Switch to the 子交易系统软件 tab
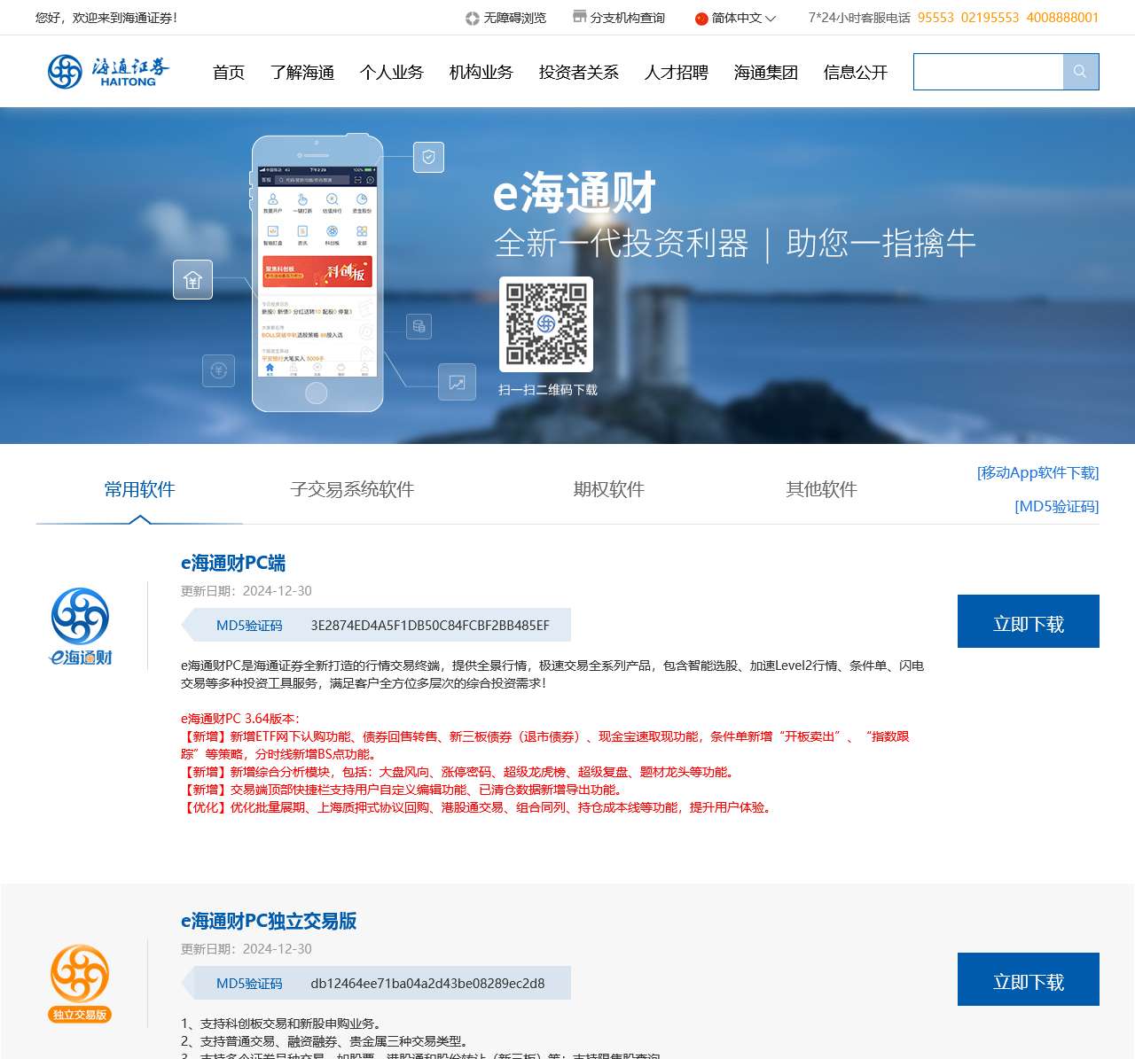Screen dimensions: 1135x1059 pos(352,489)
